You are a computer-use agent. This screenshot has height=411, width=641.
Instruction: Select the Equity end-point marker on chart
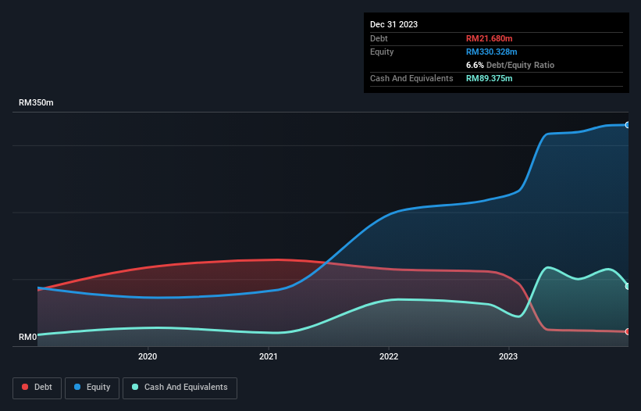tap(628, 125)
